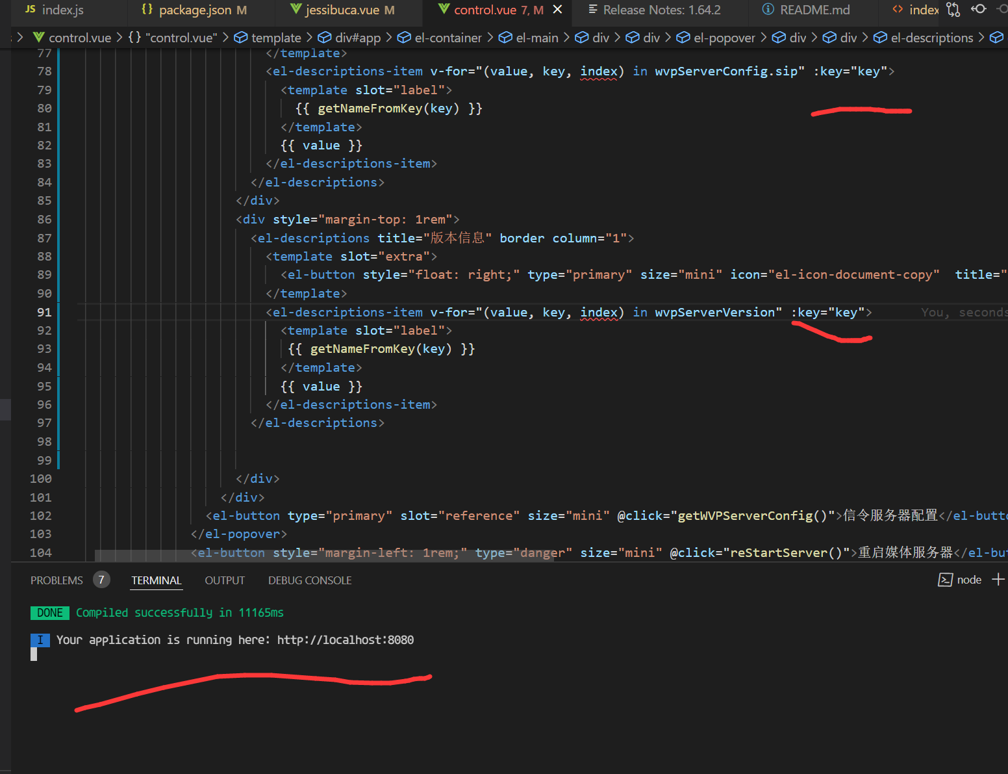The height and width of the screenshot is (774, 1008).
Task: Add a new terminal with plus icon
Action: 998,579
